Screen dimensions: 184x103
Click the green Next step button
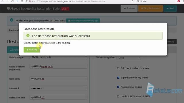(x=32, y=50)
